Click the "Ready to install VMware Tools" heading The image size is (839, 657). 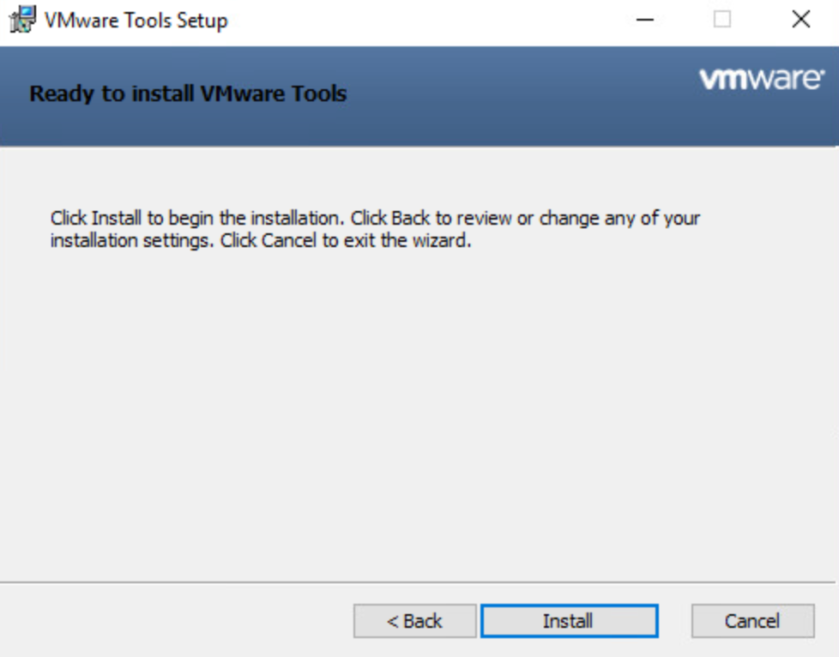tap(188, 93)
